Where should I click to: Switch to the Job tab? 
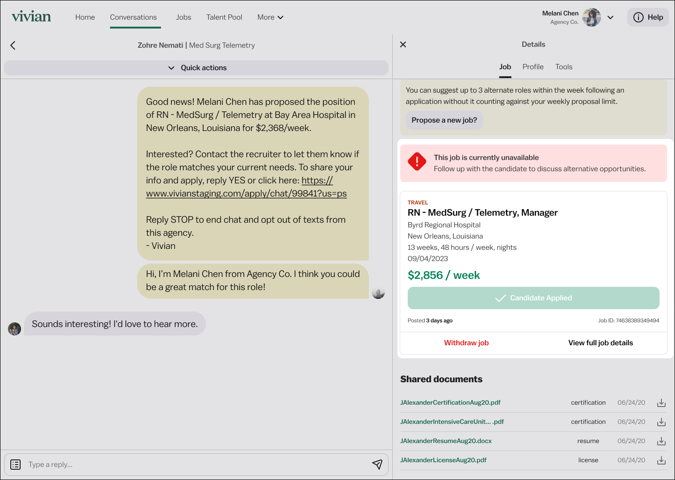click(505, 67)
